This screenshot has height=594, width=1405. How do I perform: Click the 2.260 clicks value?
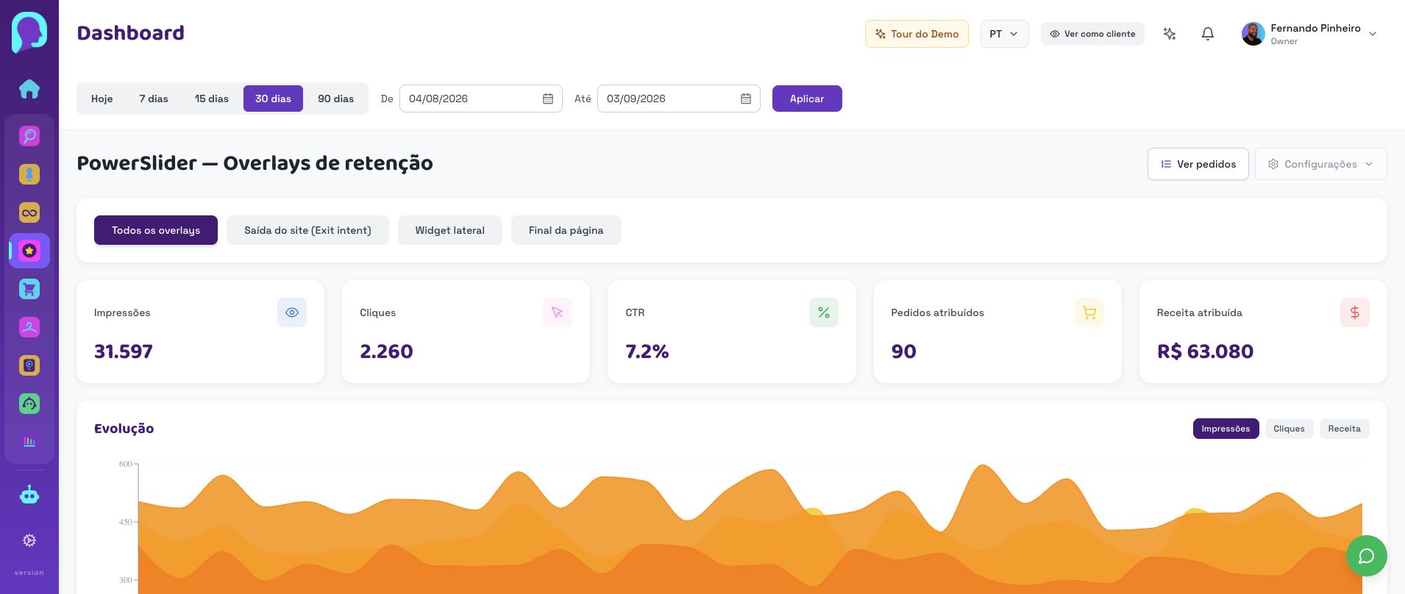tap(386, 351)
